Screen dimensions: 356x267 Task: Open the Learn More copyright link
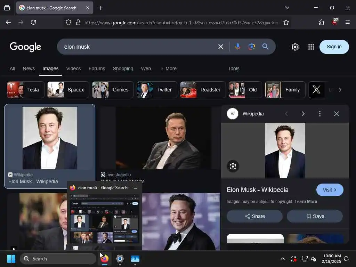[x=306, y=202]
